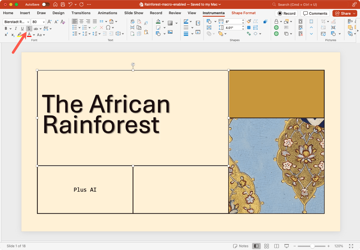Image resolution: width=360 pixels, height=250 pixels.
Task: Click the 120% zoom level
Action: coord(339,246)
